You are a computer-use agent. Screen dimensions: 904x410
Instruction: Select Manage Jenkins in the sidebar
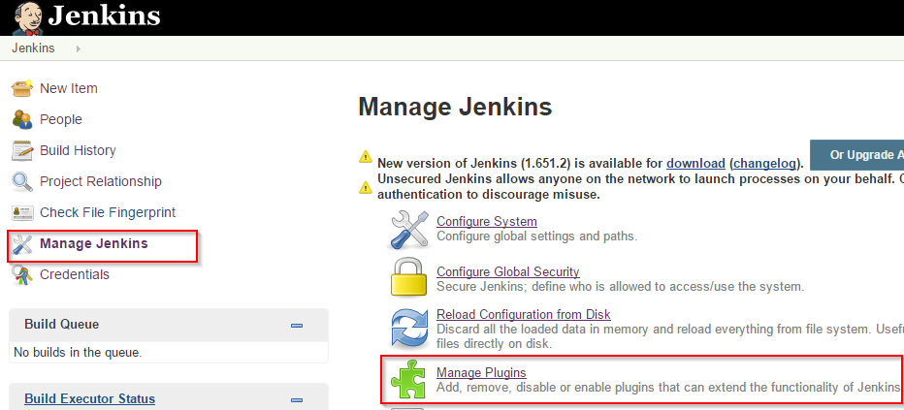point(94,243)
